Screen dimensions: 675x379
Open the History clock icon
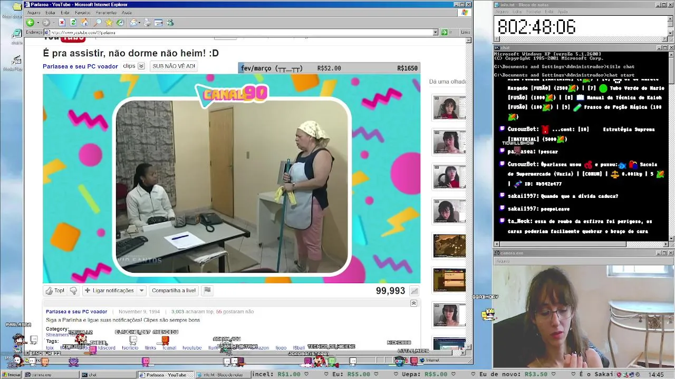pos(120,23)
